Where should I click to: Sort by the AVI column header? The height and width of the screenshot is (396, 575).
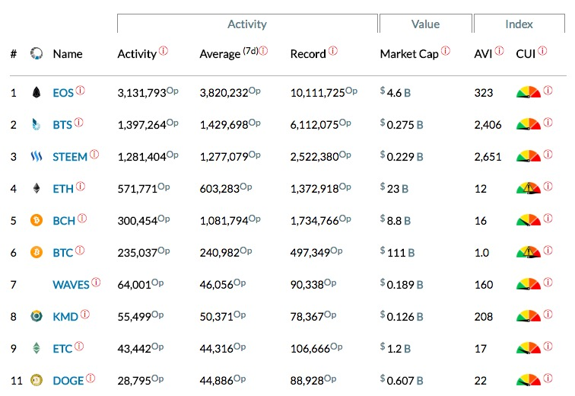[x=483, y=54]
